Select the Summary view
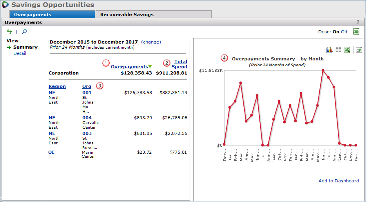The width and height of the screenshot is (366, 202). pos(25,47)
